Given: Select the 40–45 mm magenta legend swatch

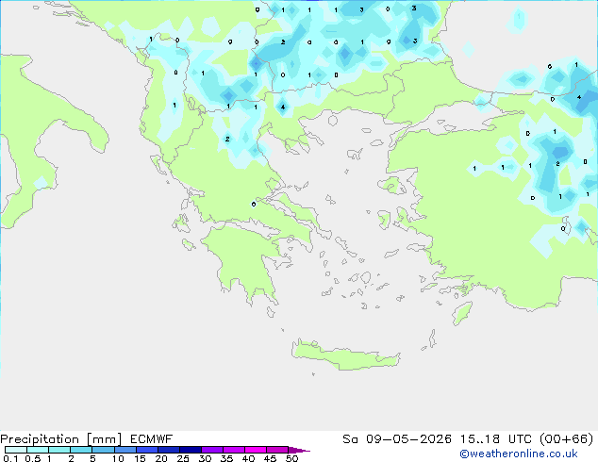Looking at the screenshot, I should point(256,450).
